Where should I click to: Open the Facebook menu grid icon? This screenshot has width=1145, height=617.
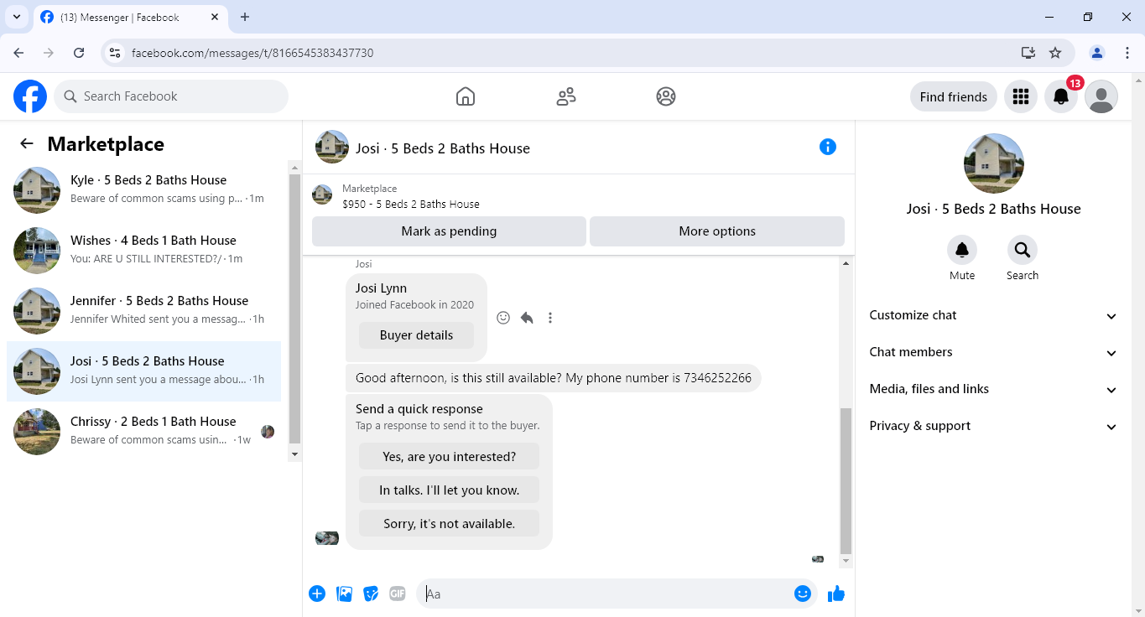tap(1021, 96)
